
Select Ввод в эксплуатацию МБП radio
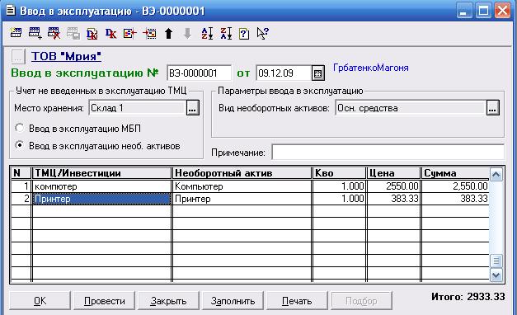click(20, 128)
